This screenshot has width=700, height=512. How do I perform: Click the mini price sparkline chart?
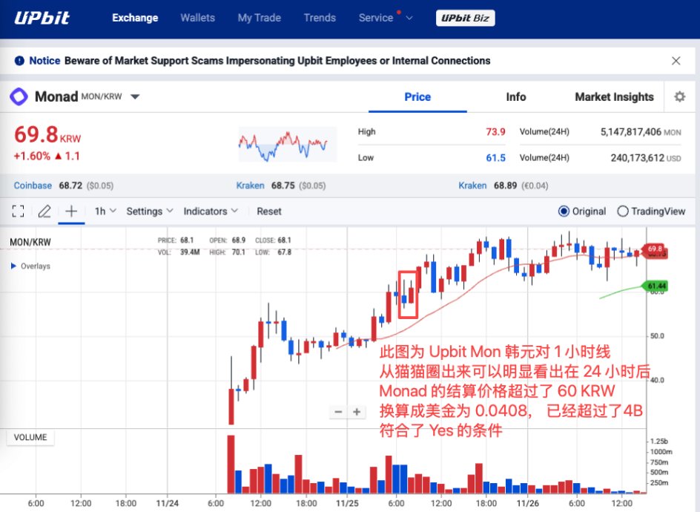[287, 145]
